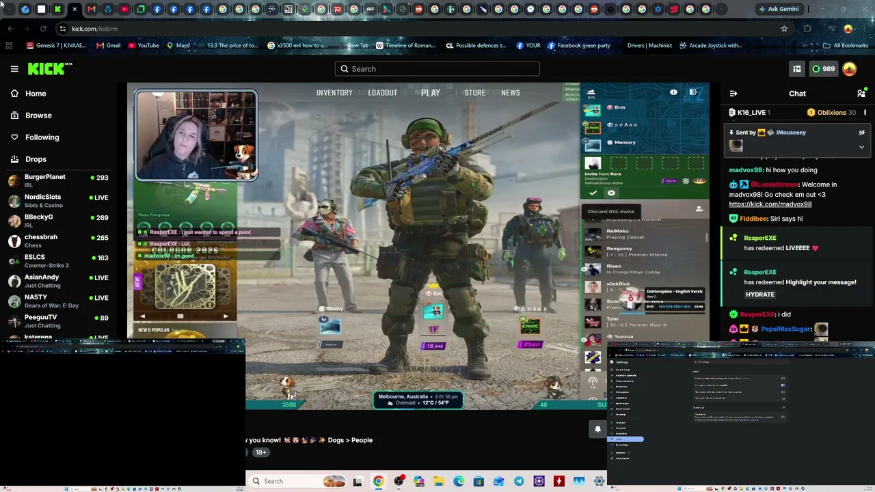Click Fiddibee username in chat
This screenshot has width=875, height=492.
point(753,219)
